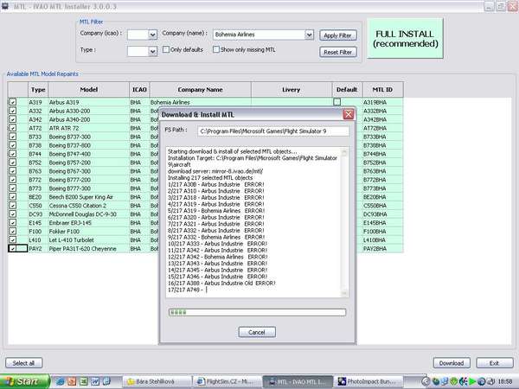The height and width of the screenshot is (389, 519).
Task: Open the Company (name) dropdown
Action: (309, 35)
